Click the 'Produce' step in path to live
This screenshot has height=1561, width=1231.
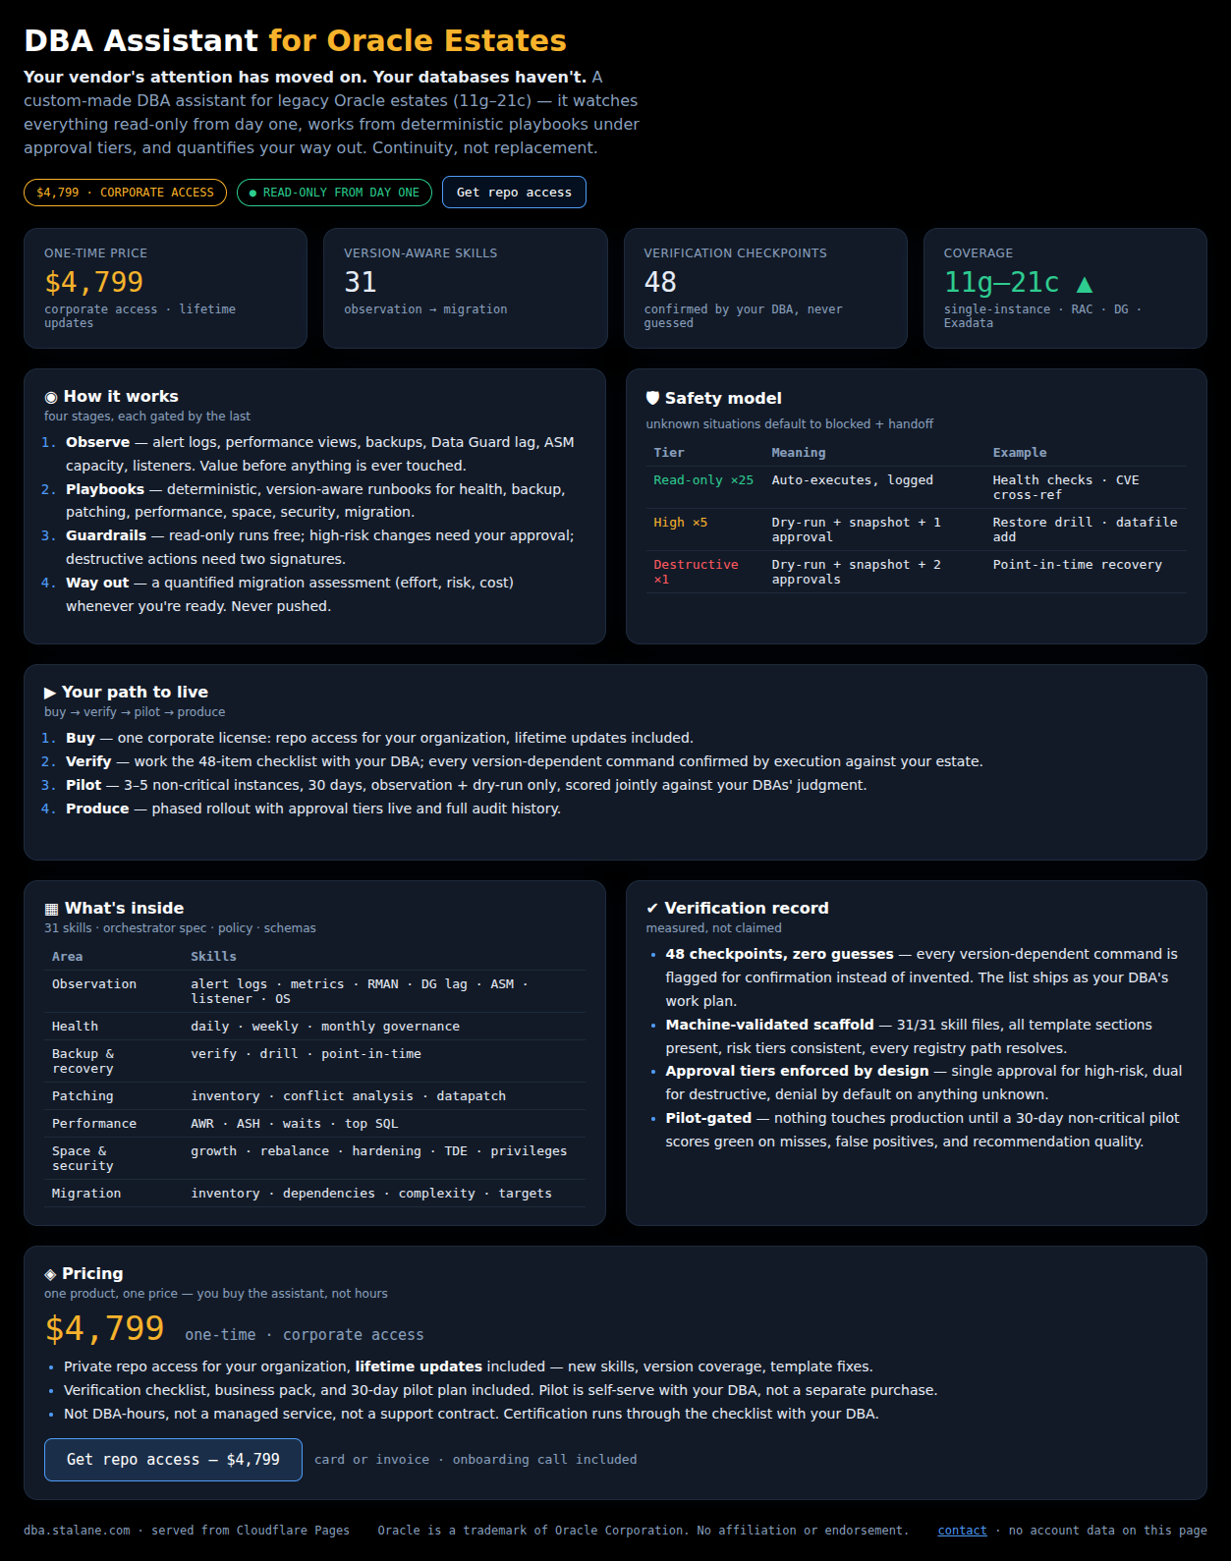pyautogui.click(x=97, y=808)
